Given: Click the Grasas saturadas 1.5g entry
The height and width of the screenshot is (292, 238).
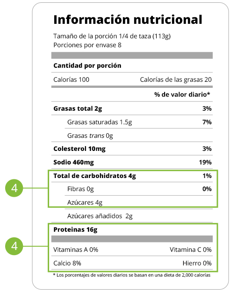Looking at the screenshot, I should (x=100, y=122).
